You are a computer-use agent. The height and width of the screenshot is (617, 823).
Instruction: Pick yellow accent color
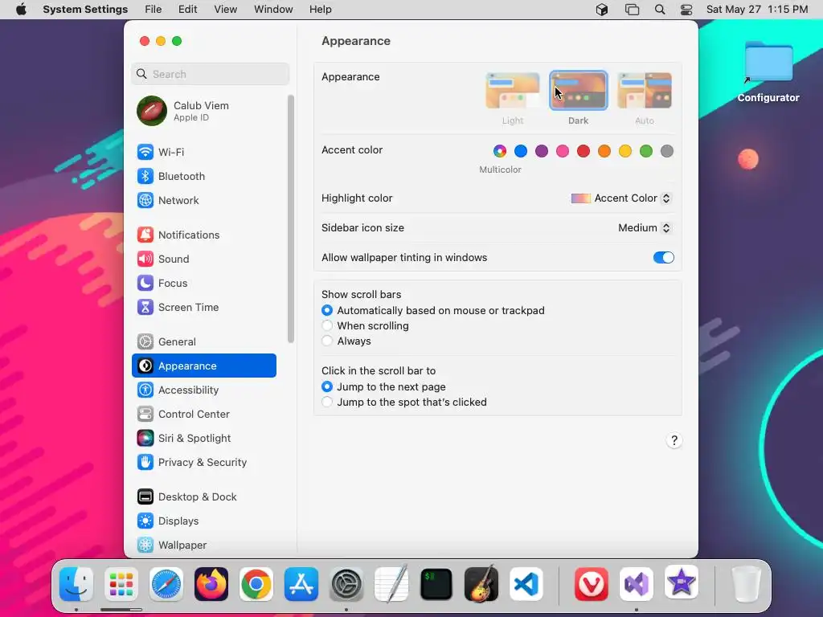point(625,151)
